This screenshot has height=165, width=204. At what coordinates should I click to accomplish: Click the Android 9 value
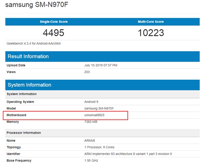91,102
